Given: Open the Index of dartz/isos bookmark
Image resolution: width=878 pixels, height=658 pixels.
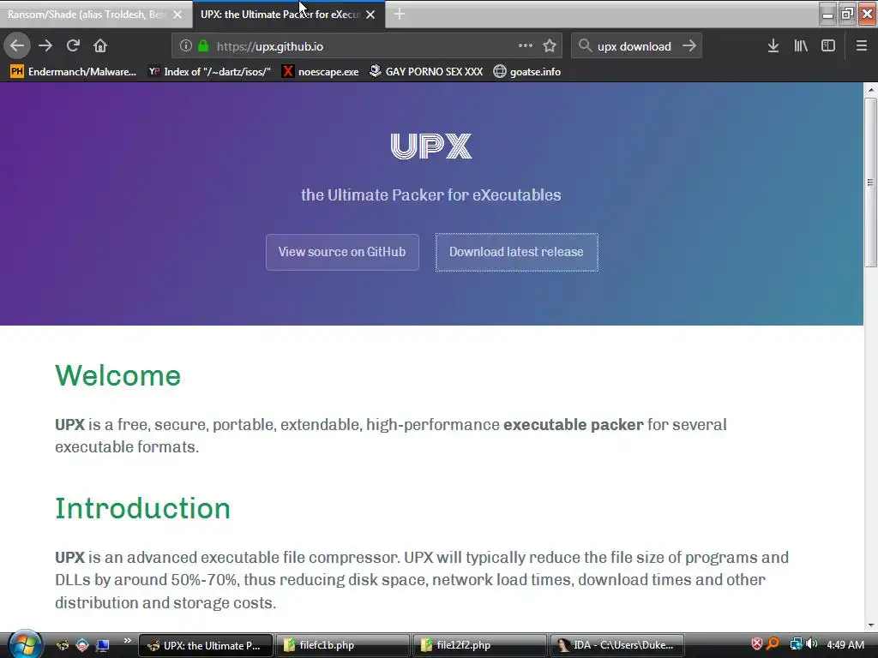Looking at the screenshot, I should point(210,72).
